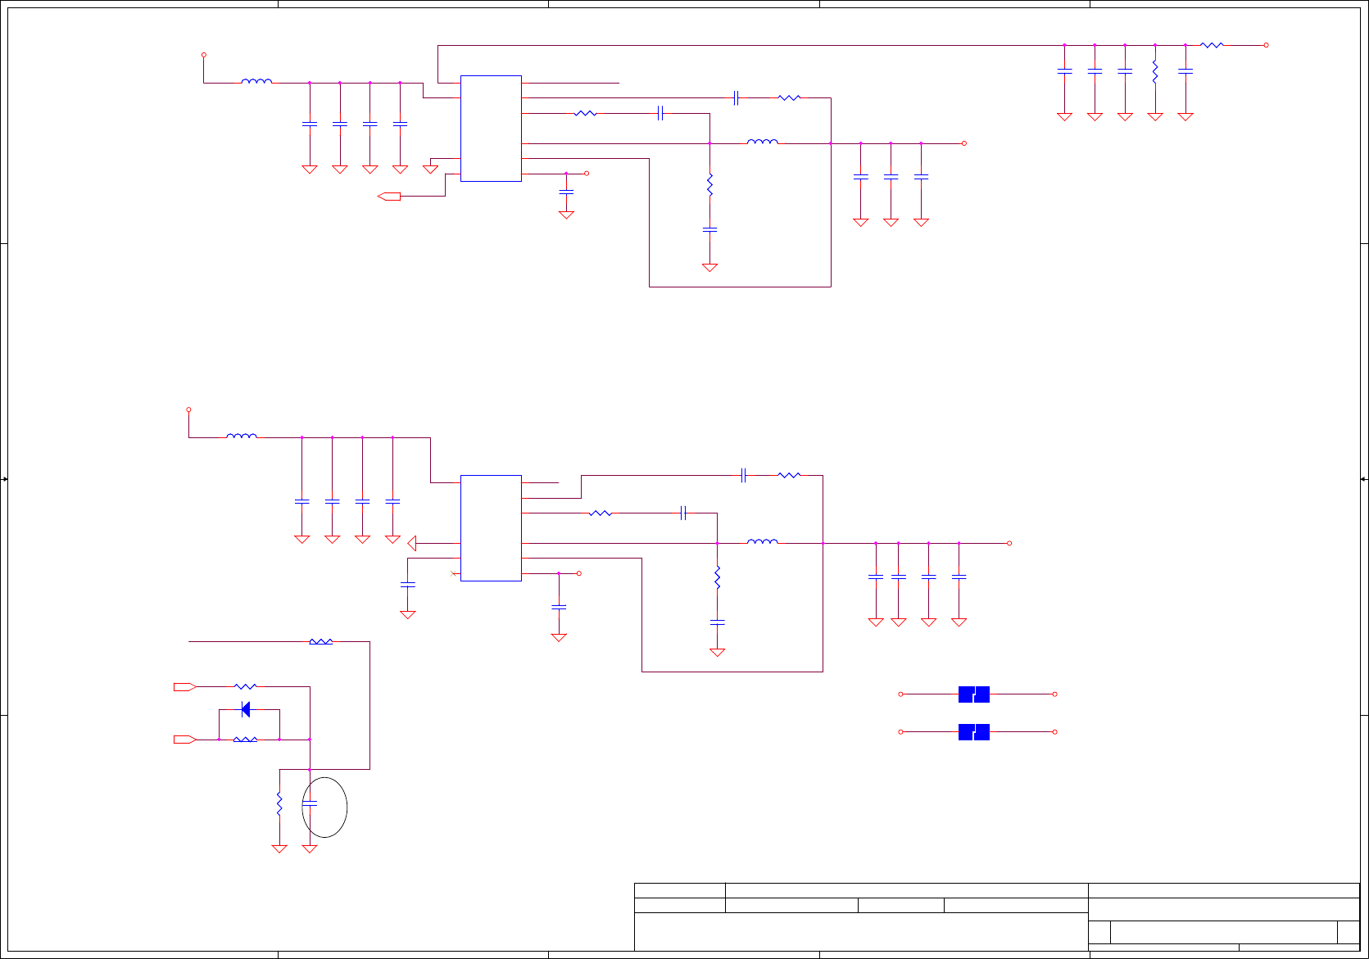This screenshot has width=1369, height=959.
Task: Click the off-page connector left of upper IC
Action: tap(389, 197)
